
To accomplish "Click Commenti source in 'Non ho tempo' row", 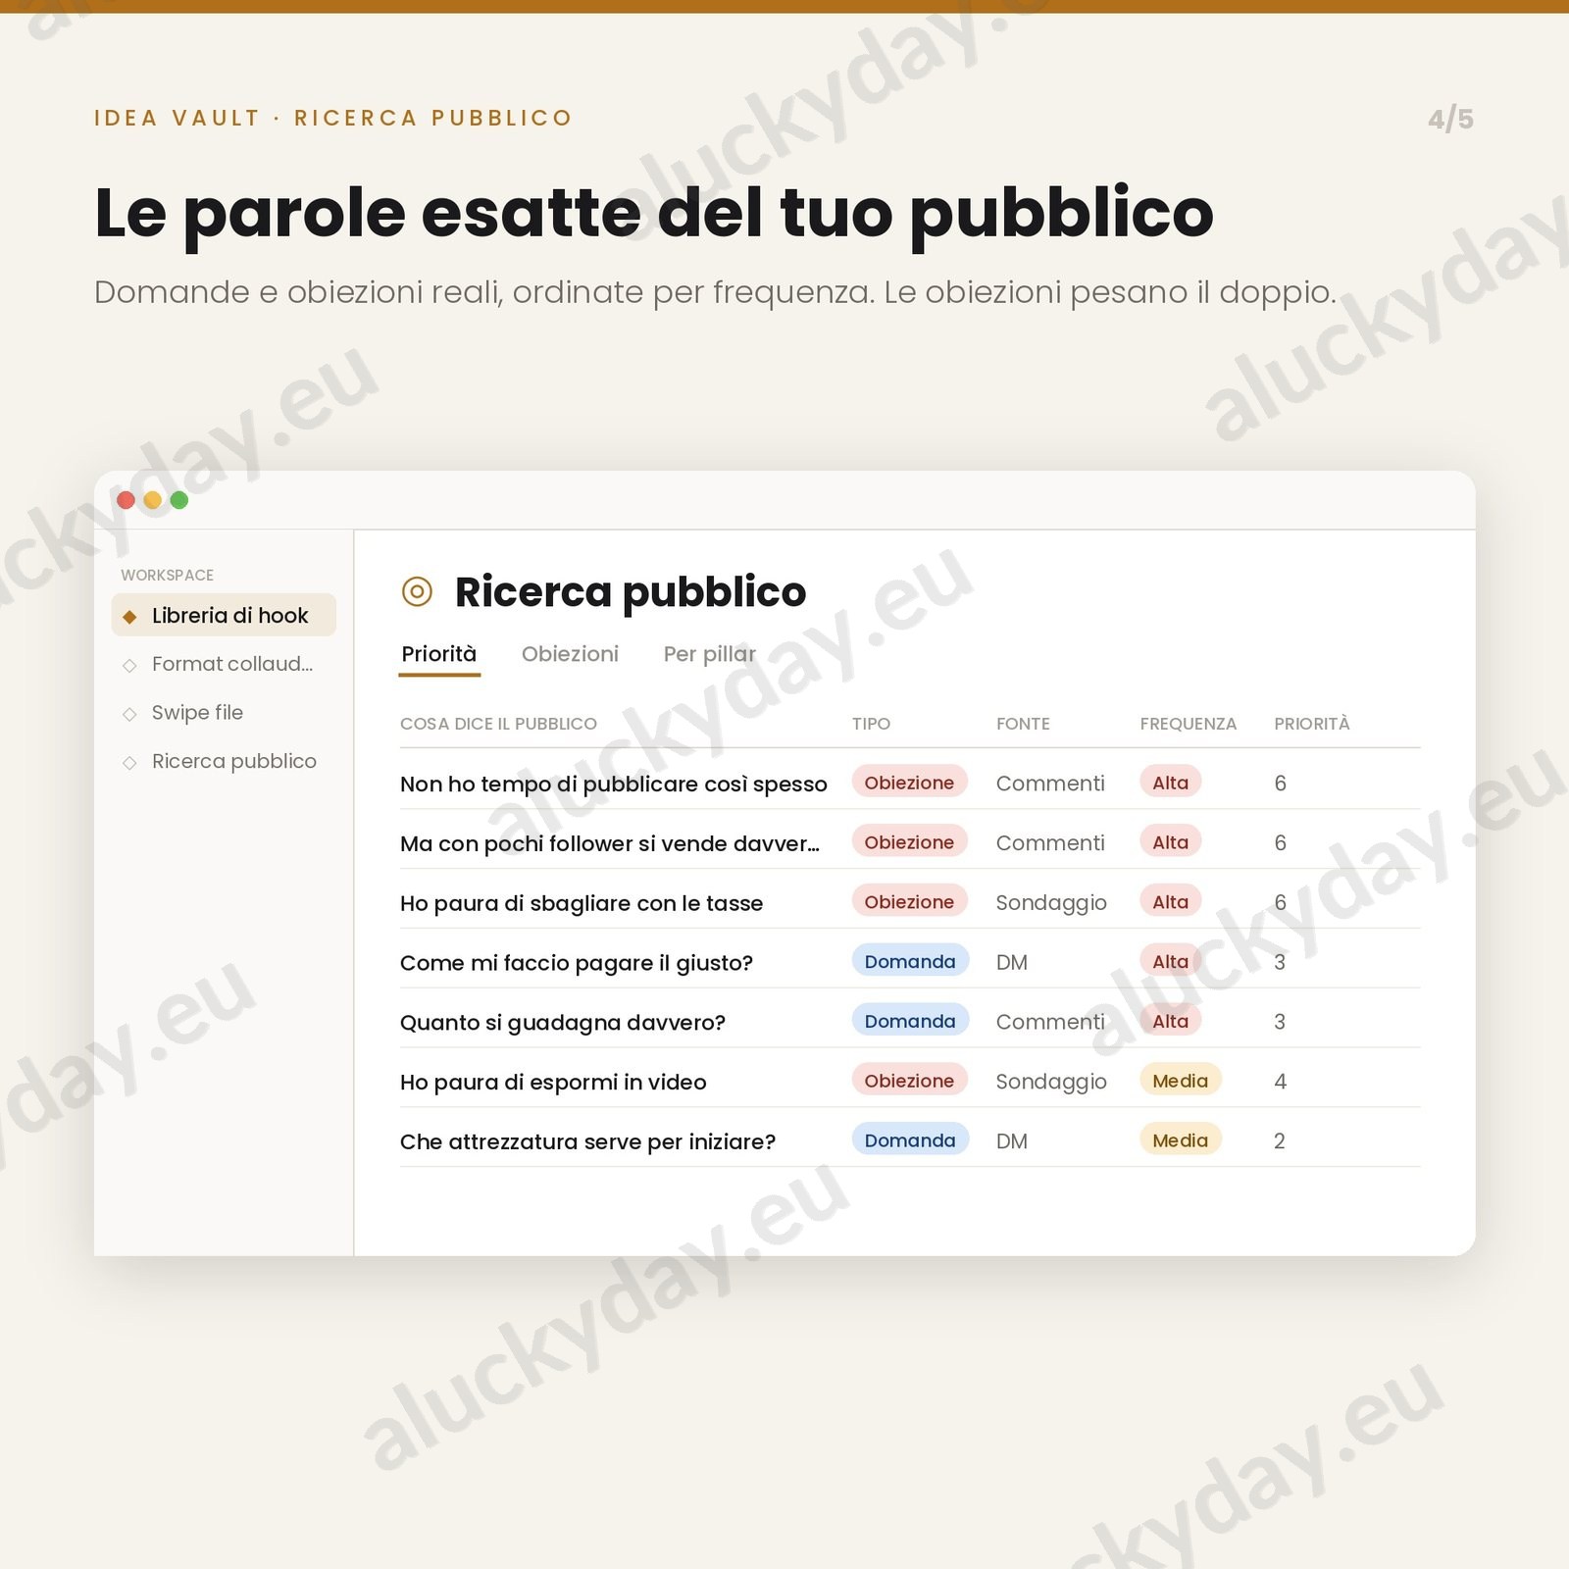I will pos(1050,783).
